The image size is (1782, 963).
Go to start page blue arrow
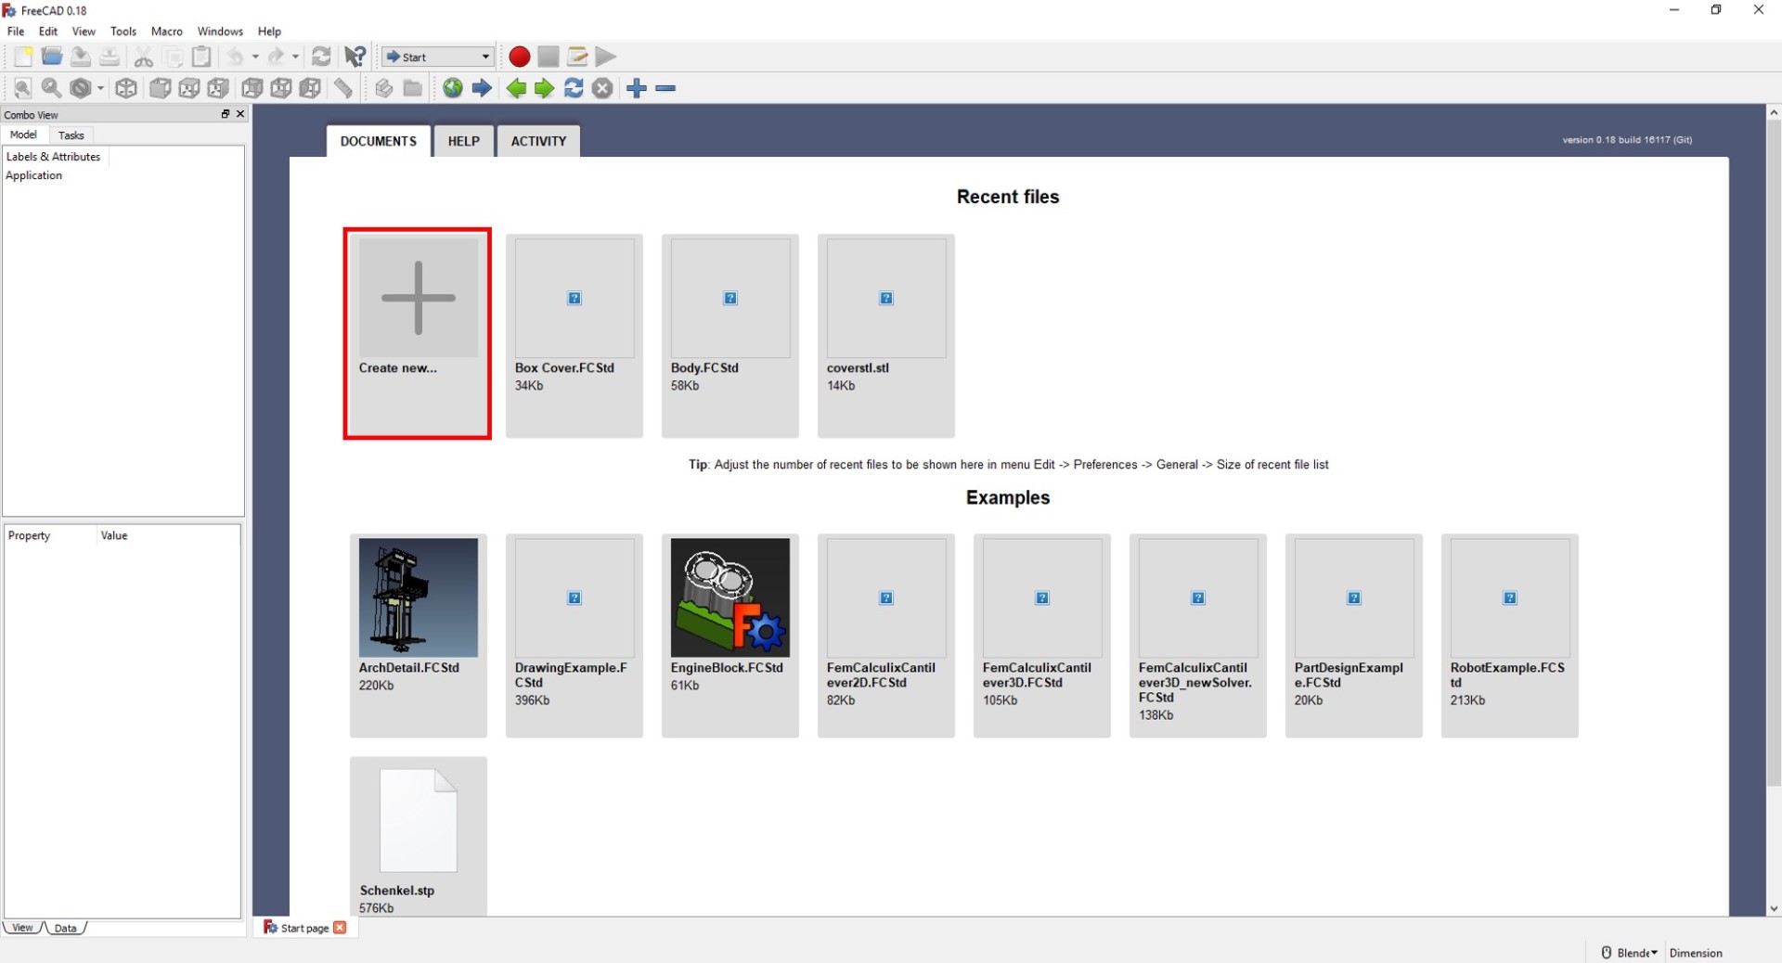(482, 88)
